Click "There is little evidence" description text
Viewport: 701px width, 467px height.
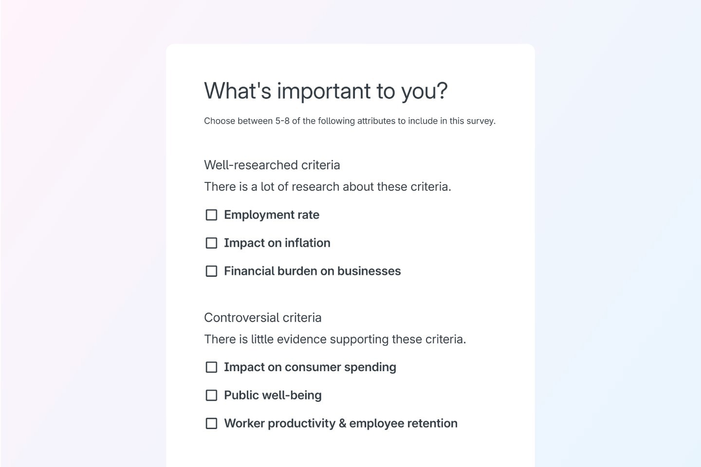(x=334, y=339)
